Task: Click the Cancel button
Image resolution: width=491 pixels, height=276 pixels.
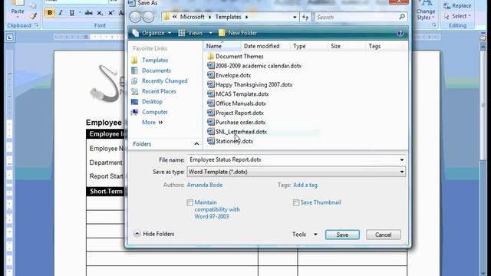Action: pos(384,235)
